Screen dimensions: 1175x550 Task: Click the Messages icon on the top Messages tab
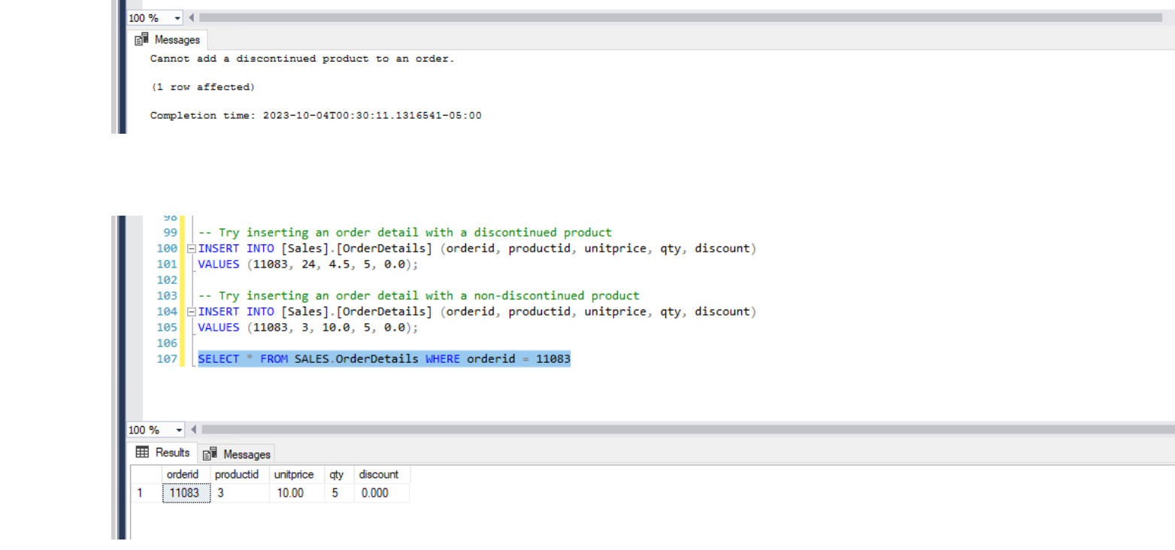pyautogui.click(x=142, y=39)
